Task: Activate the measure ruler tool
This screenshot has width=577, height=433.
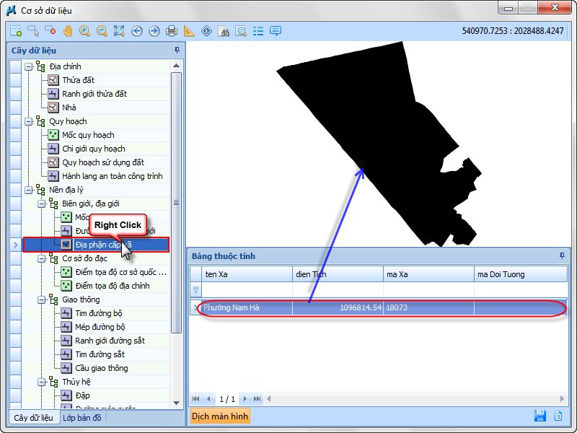Action: [189, 31]
